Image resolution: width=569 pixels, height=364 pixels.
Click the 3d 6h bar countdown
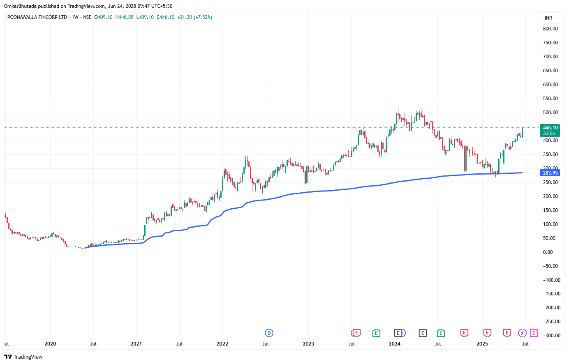click(550, 134)
